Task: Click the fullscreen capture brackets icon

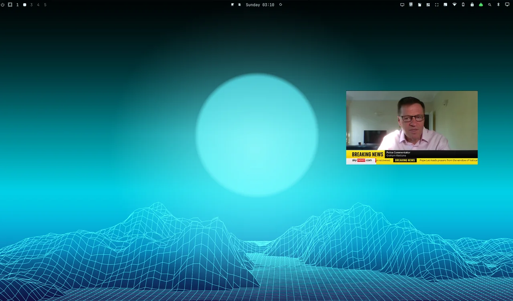Action: tap(437, 5)
